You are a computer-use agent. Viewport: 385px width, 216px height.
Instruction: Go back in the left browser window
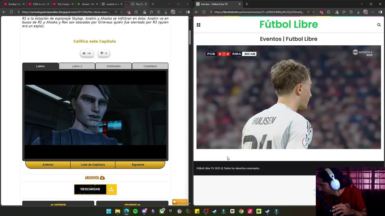4,12
